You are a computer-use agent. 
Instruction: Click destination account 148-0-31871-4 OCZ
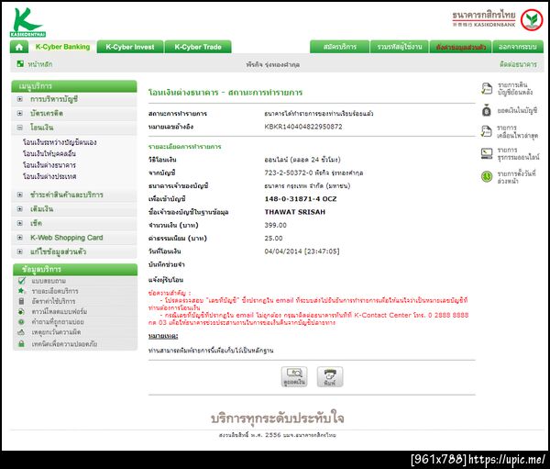point(301,199)
